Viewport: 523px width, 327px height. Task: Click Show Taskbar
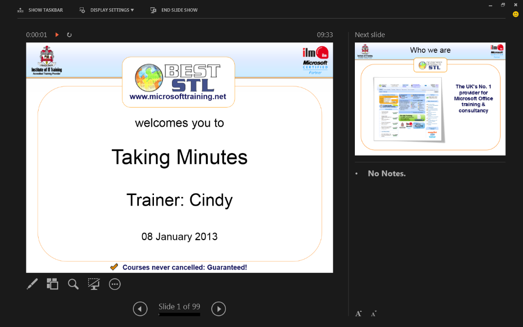pos(40,10)
